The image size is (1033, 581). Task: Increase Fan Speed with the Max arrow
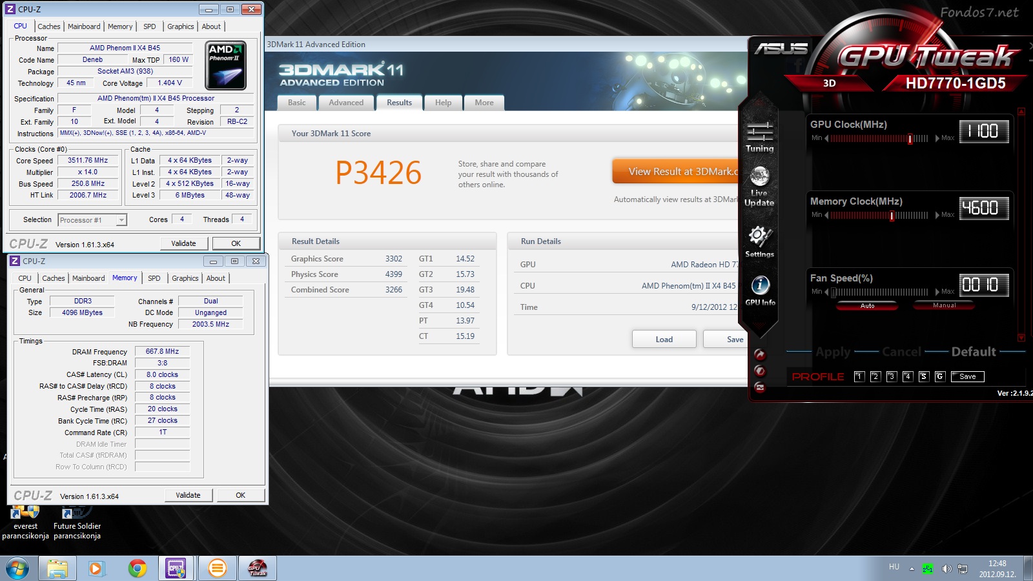point(937,292)
